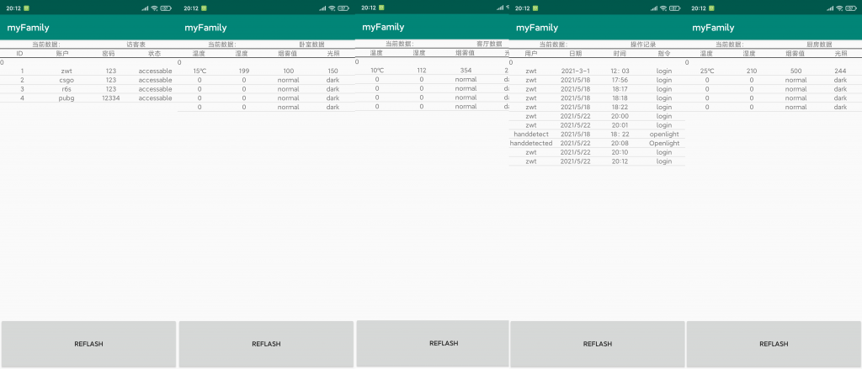862x369 pixels.
Task: Tap battery icon on the 卧室数据 screen status bar
Action: (343, 8)
